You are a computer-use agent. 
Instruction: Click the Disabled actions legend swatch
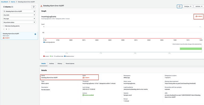point(65,56)
